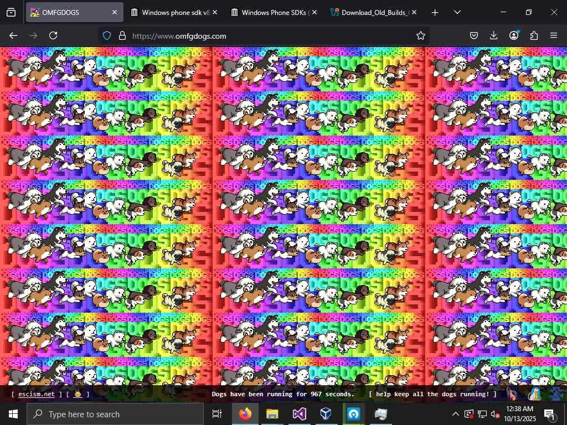The height and width of the screenshot is (425, 567).
Task: Close the Windows phone sdk v8 tab
Action: tap(215, 12)
